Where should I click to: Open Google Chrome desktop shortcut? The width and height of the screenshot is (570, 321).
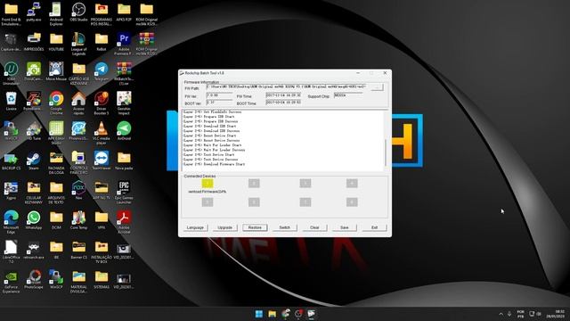click(56, 103)
